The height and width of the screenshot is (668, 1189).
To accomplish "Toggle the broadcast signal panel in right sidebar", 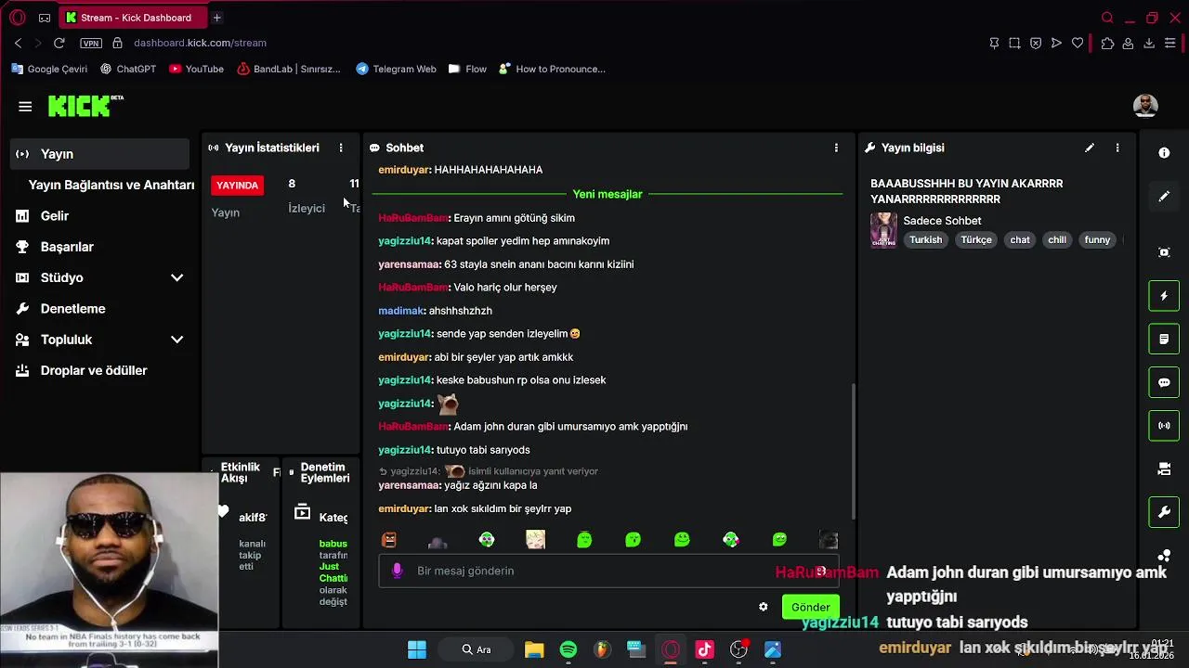I will click(x=1164, y=426).
